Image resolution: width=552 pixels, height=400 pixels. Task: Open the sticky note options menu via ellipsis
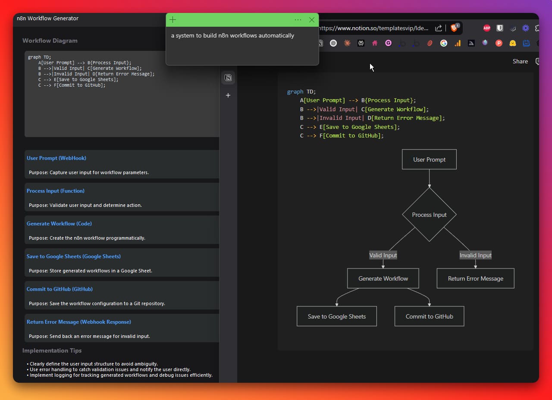[x=298, y=20]
